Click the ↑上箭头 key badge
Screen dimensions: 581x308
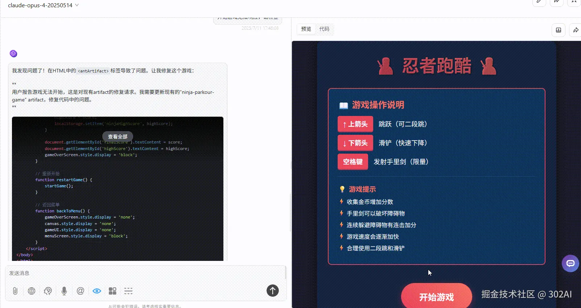click(x=355, y=124)
